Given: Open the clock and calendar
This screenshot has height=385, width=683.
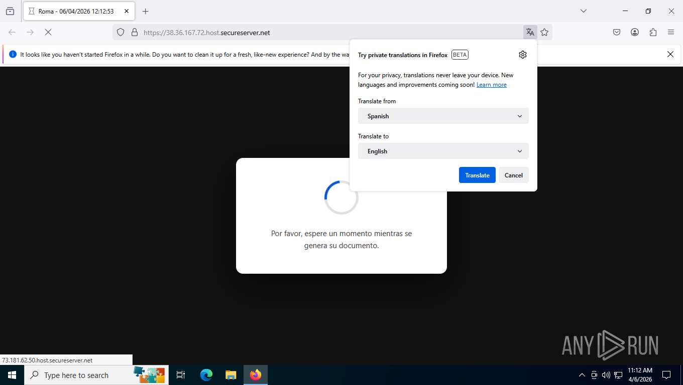Looking at the screenshot, I should click(x=640, y=375).
